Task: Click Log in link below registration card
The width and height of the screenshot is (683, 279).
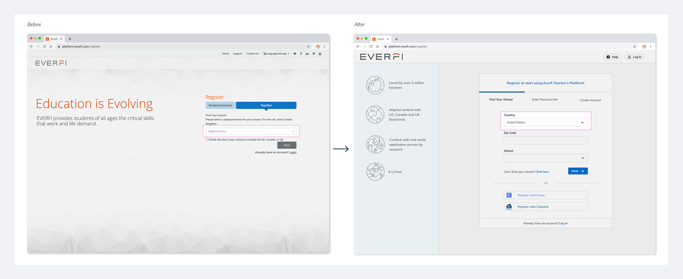Action: (x=563, y=224)
